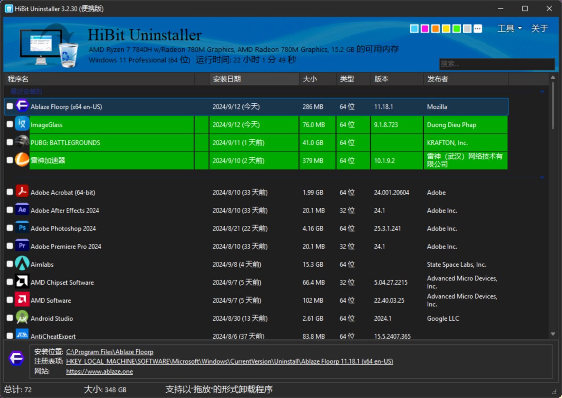Click the Android Studio icon

tap(22, 318)
